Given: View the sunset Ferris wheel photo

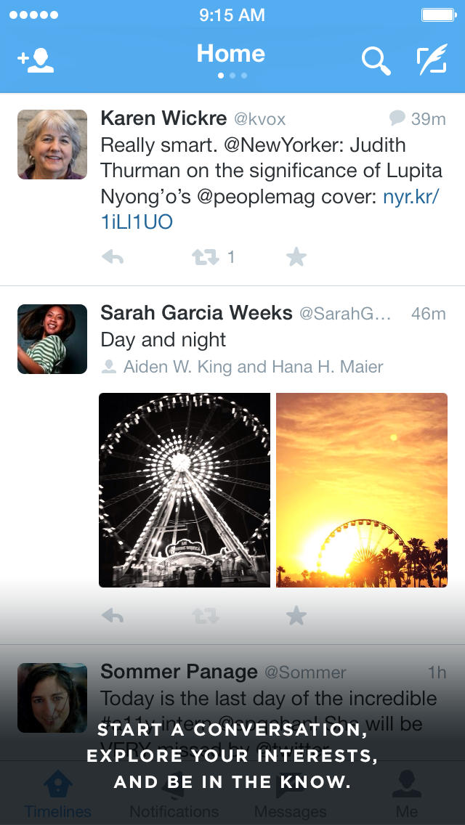Looking at the screenshot, I should click(362, 490).
